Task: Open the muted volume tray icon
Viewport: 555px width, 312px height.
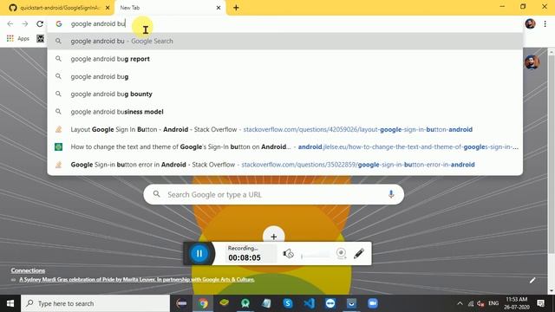Action: pos(481,303)
